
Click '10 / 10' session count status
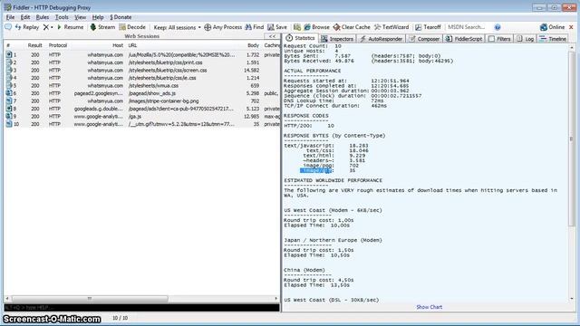(x=121, y=318)
